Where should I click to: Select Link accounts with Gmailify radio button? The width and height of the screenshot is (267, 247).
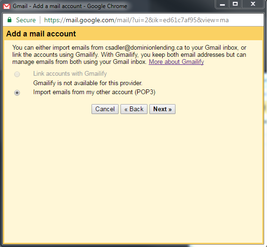coord(17,74)
